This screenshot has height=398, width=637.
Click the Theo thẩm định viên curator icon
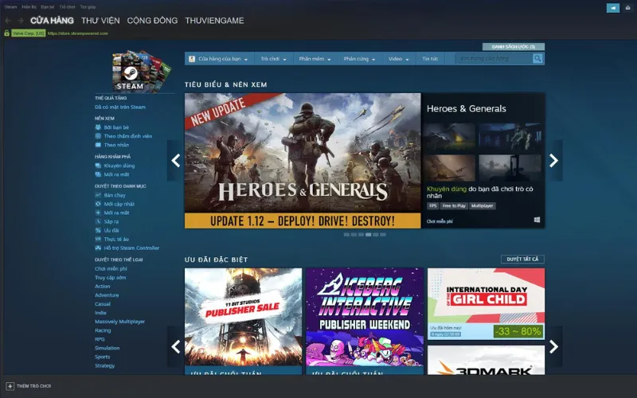(x=98, y=136)
